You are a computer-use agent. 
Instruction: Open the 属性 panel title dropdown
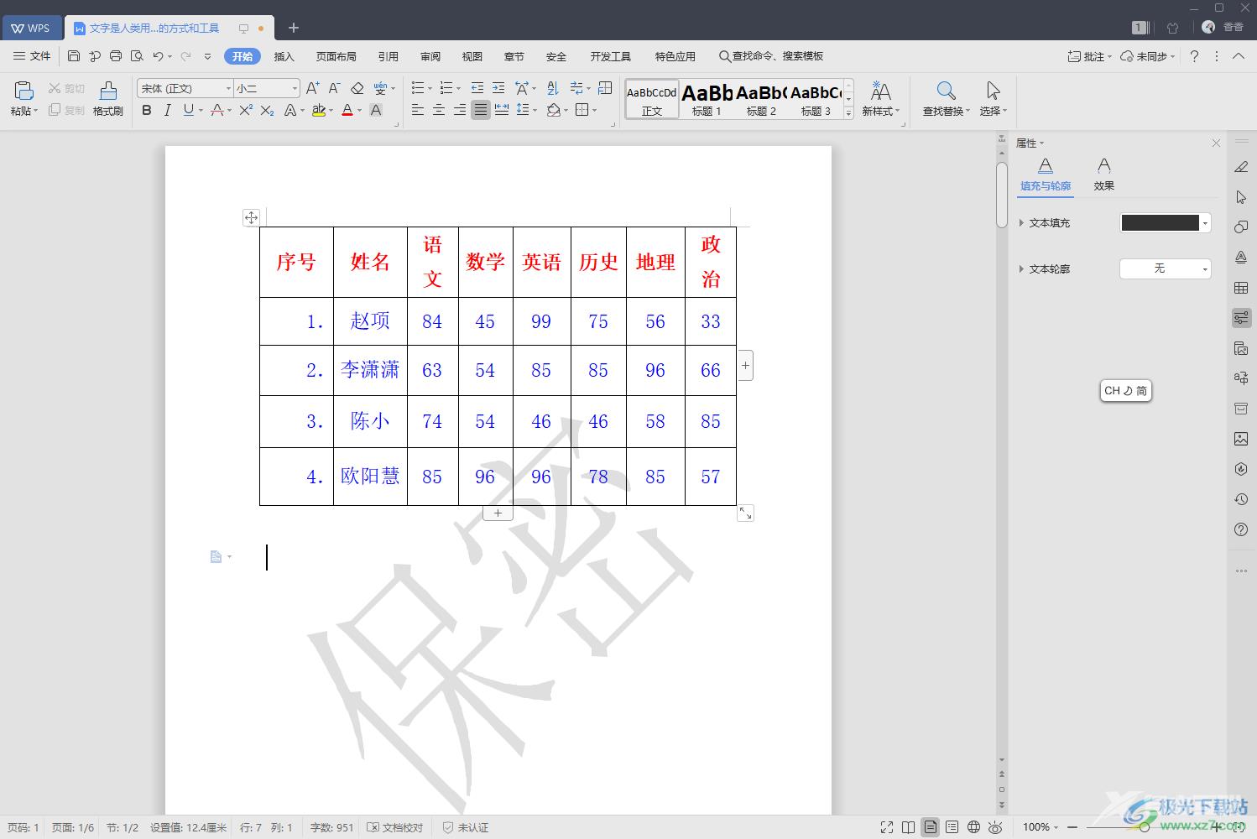(1030, 143)
